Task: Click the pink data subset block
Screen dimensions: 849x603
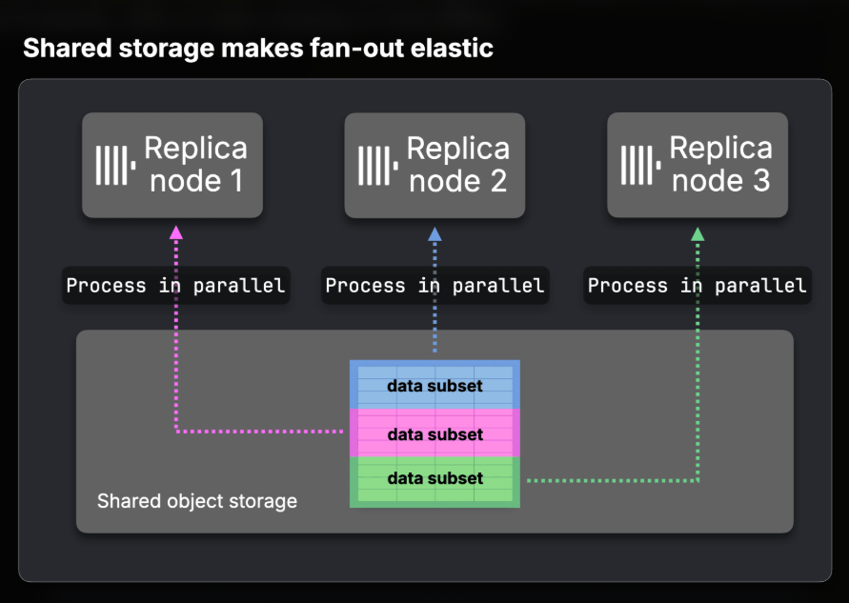Action: pyautogui.click(x=435, y=433)
